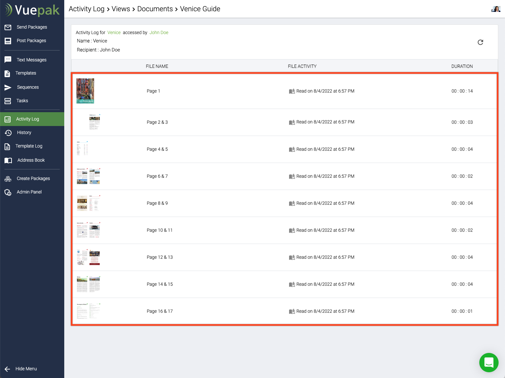Click the Create Packages boxes icon
Screen dimensions: 505x378
[x=8, y=179]
